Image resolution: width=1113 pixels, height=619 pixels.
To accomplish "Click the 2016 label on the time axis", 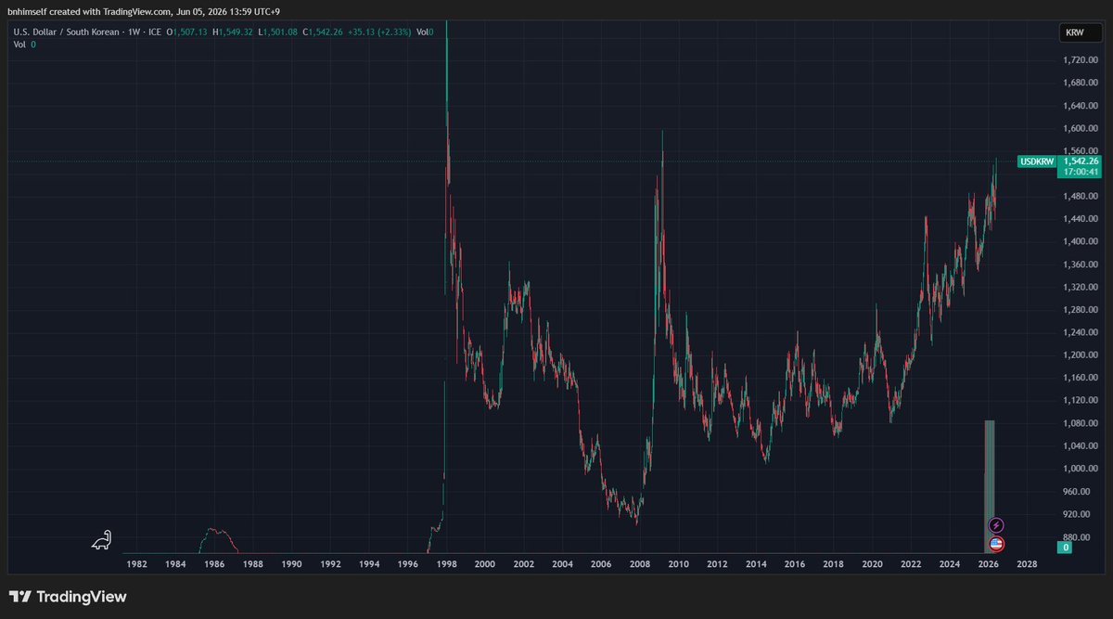I will click(x=795, y=563).
